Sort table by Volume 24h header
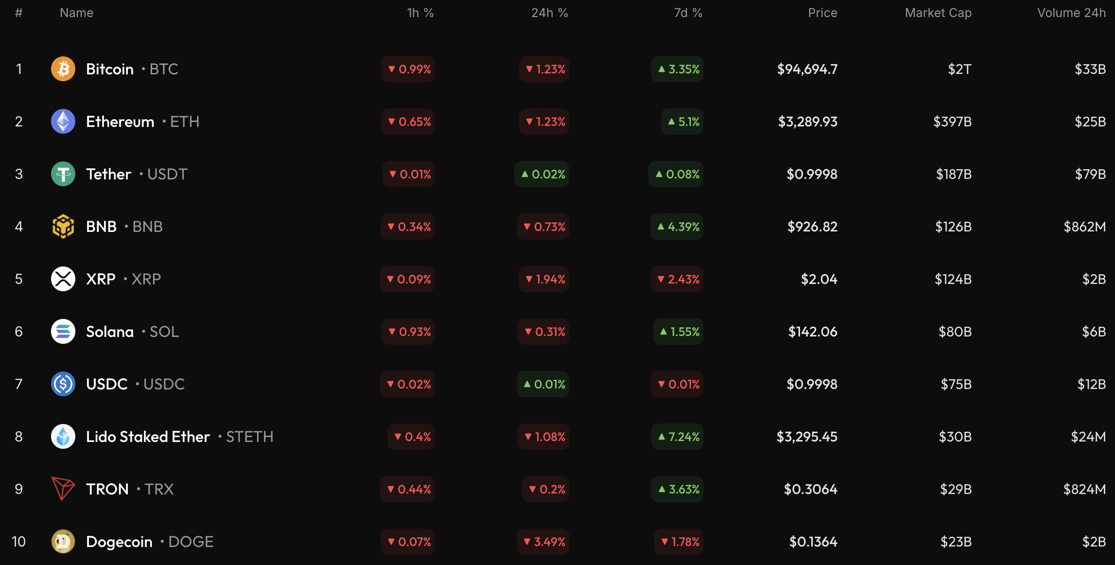Viewport: 1115px width, 565px height. (1071, 13)
